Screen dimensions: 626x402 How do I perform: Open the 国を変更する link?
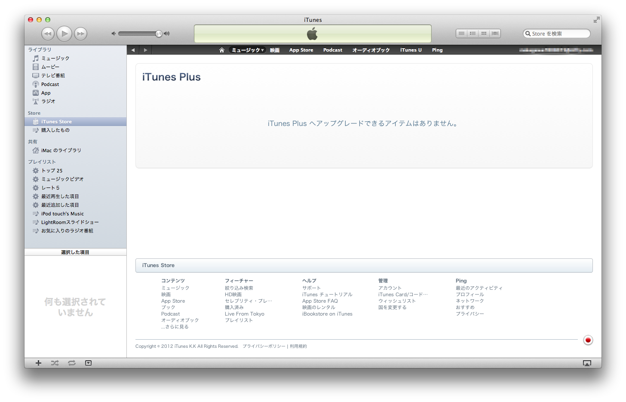click(392, 307)
